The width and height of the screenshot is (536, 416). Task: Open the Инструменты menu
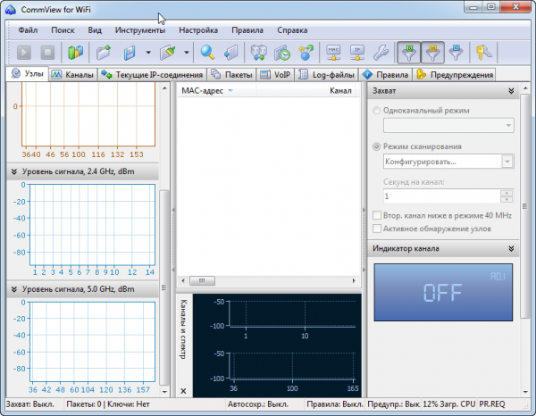tap(140, 30)
